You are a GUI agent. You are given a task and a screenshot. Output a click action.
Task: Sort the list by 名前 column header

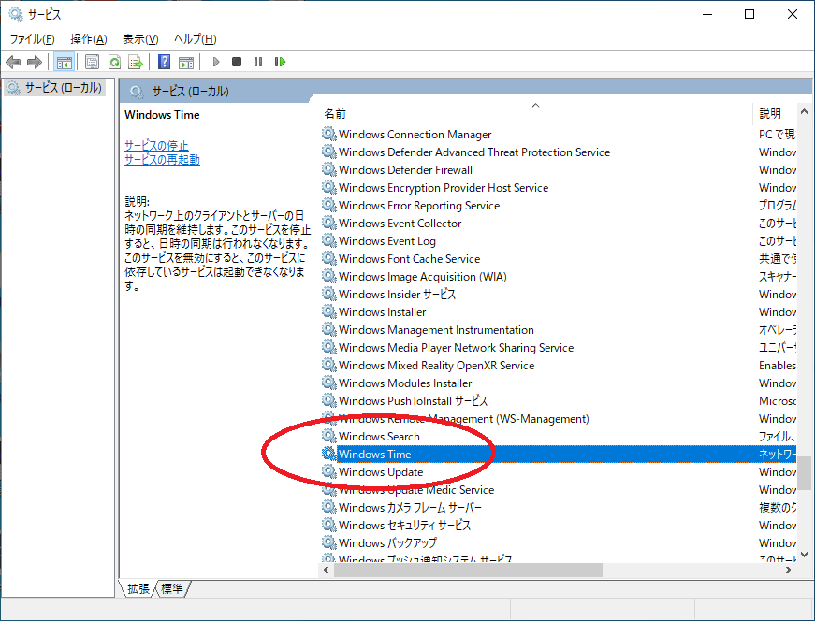(x=335, y=113)
